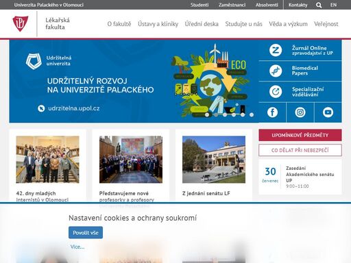Select the second banner carousel dot
The width and height of the screenshot is (351, 263).
click(x=216, y=115)
